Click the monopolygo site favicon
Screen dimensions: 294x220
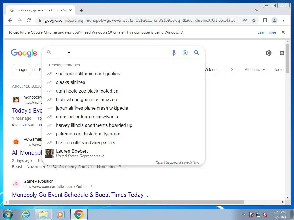pyautogui.click(x=16, y=100)
